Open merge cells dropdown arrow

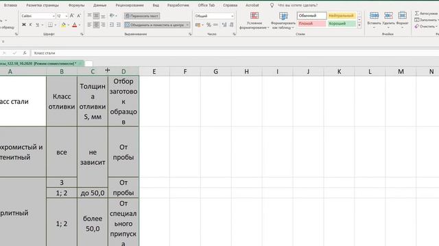point(187,25)
